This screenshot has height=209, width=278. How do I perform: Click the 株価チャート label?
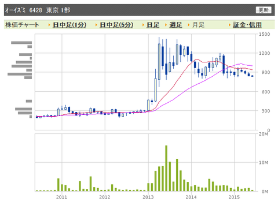(x=22, y=25)
